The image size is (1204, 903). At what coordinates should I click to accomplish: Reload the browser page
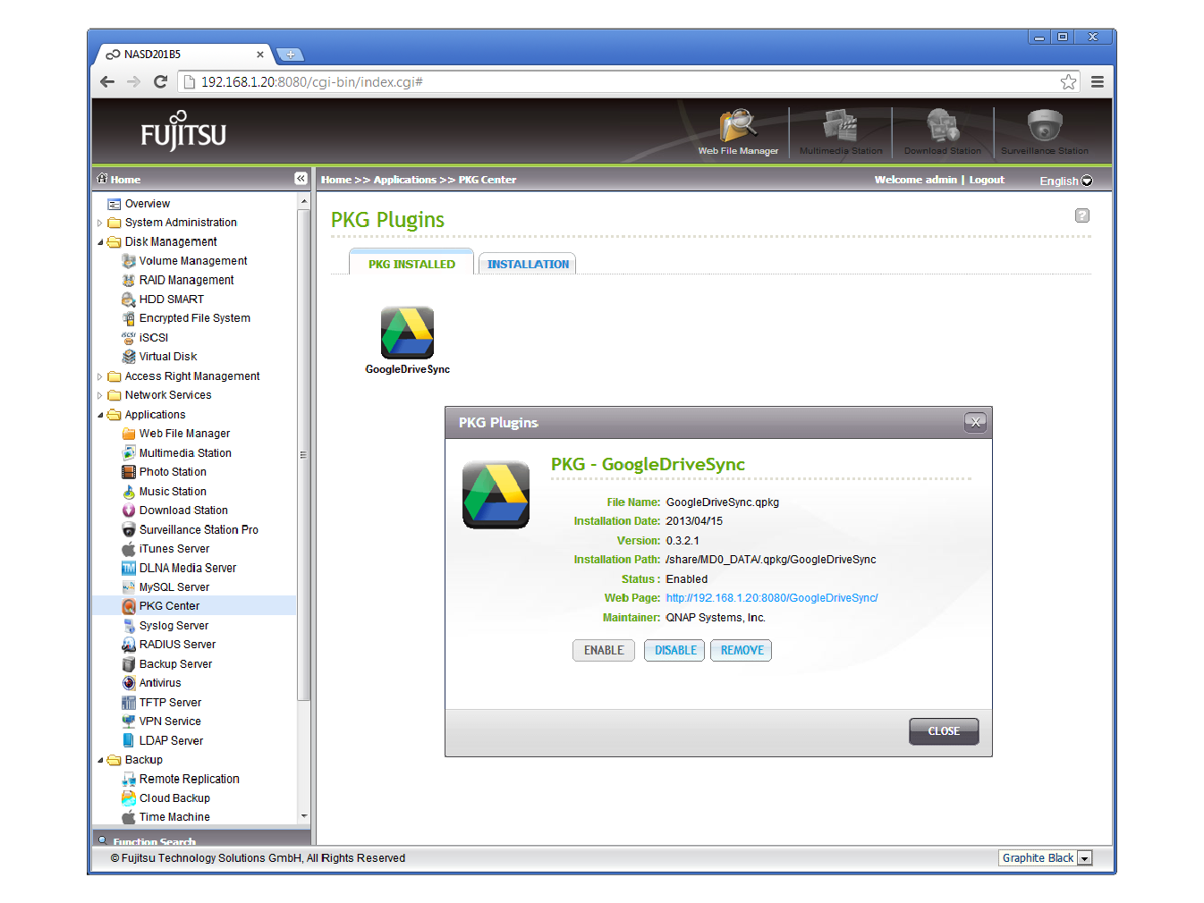[161, 82]
